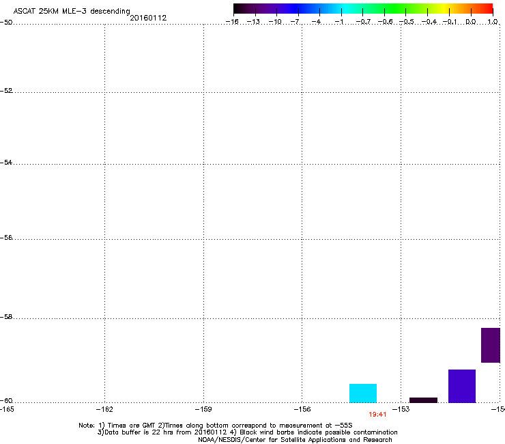The height and width of the screenshot is (444, 505).
Task: Click the '-10' color scale label
Action: tap(275, 22)
